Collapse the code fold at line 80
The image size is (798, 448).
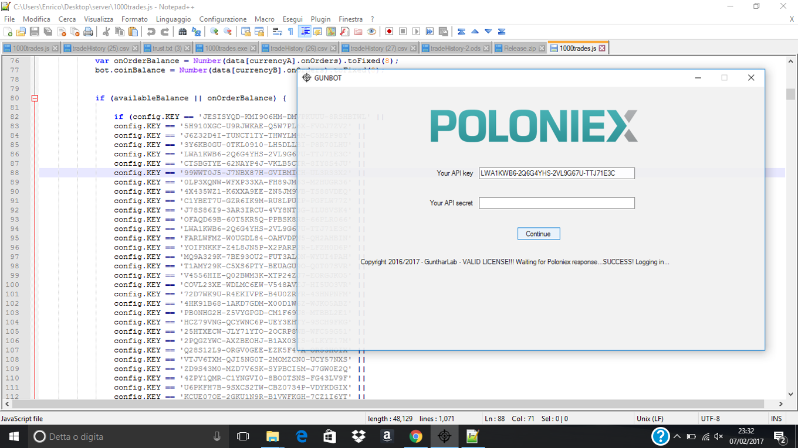coord(35,98)
